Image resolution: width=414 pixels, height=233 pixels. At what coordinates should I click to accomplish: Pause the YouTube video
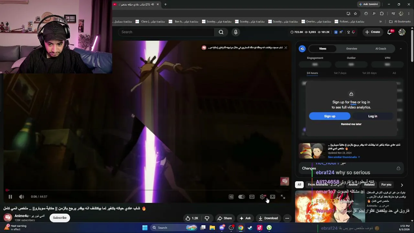tap(10, 197)
